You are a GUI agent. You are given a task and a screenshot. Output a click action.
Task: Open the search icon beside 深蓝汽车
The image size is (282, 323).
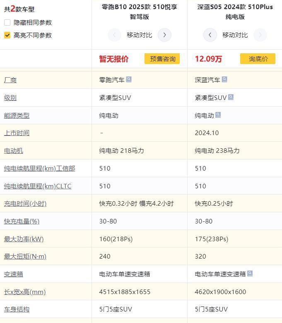click(x=224, y=79)
